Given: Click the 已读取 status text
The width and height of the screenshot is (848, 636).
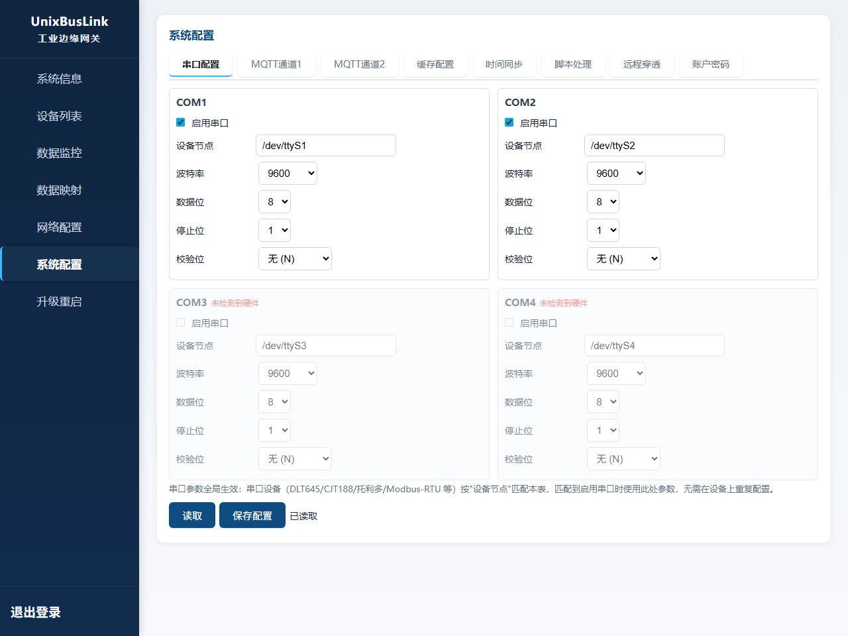Looking at the screenshot, I should [303, 516].
